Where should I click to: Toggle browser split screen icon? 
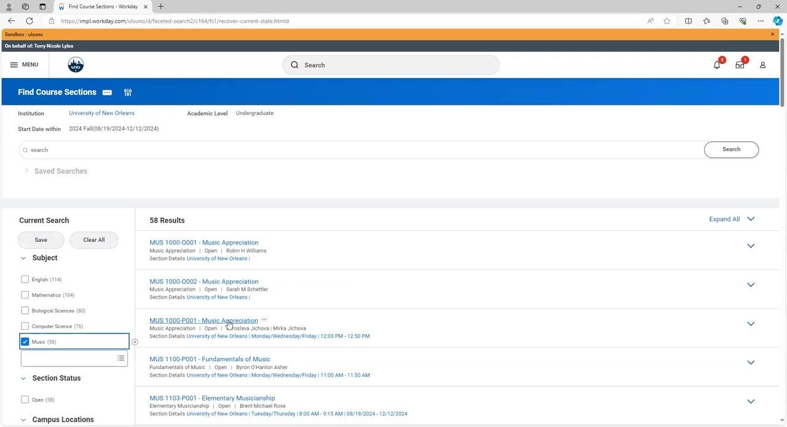pos(689,21)
